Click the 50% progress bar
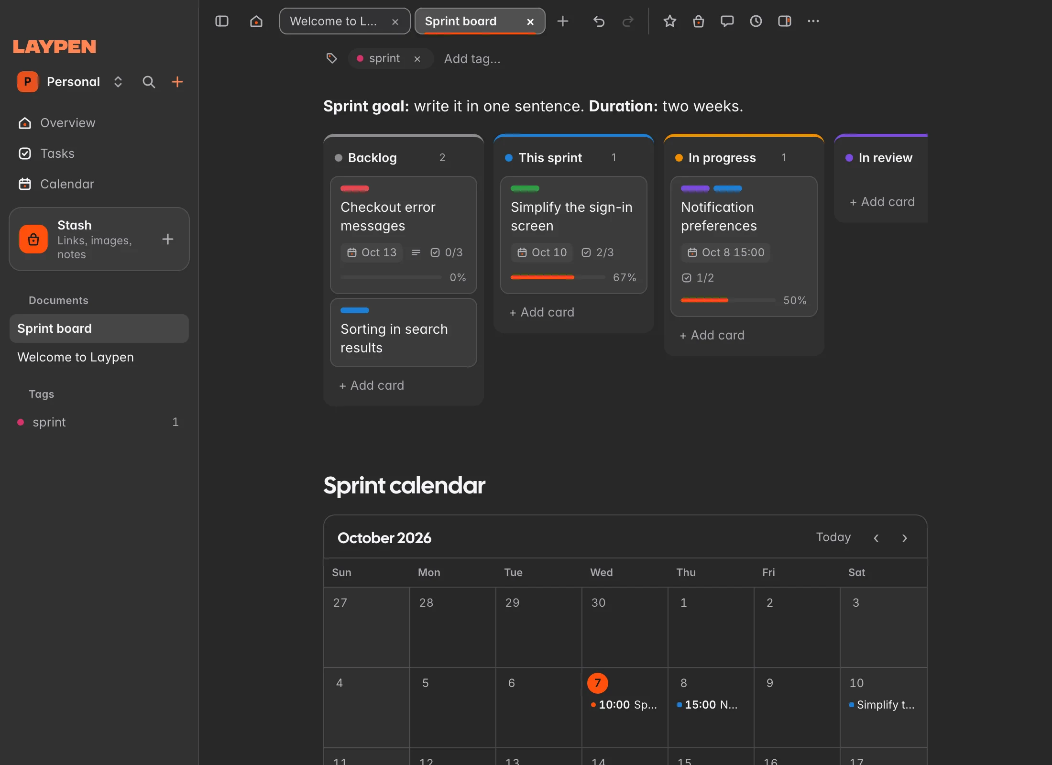Viewport: 1052px width, 765px height. pyautogui.click(x=728, y=300)
